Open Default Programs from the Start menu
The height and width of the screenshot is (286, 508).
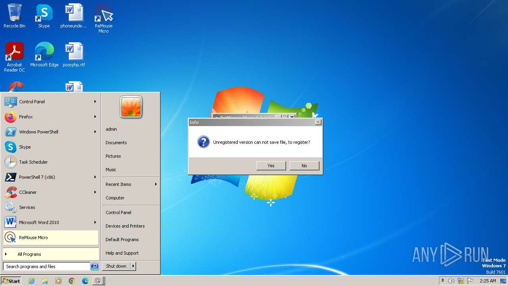click(122, 240)
